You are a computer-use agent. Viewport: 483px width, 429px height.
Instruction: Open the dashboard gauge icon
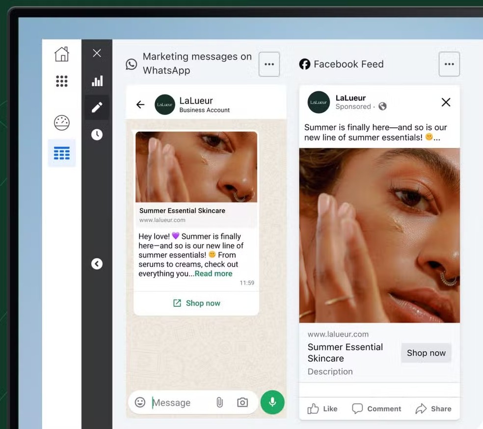pyautogui.click(x=62, y=122)
